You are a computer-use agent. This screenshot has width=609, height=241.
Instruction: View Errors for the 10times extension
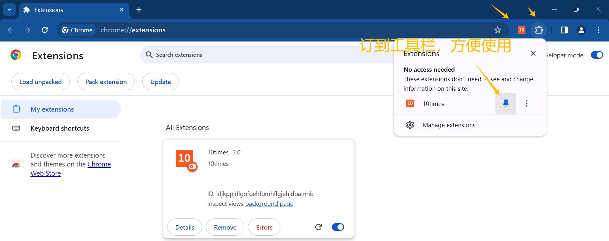click(x=264, y=227)
